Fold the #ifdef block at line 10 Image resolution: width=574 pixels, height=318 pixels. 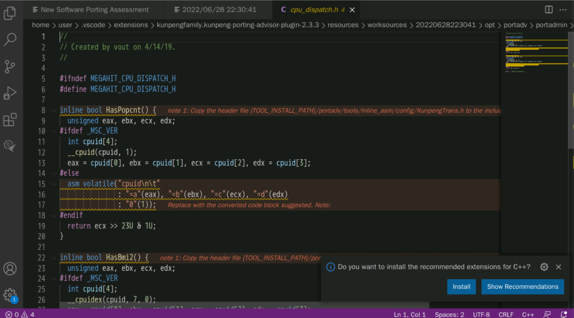click(54, 131)
